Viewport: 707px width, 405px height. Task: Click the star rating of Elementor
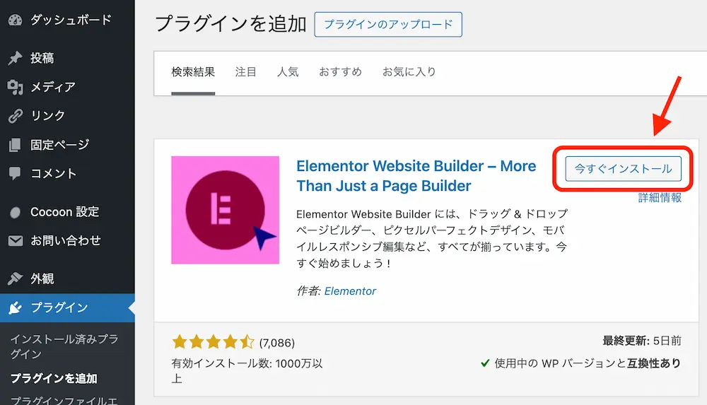point(214,342)
